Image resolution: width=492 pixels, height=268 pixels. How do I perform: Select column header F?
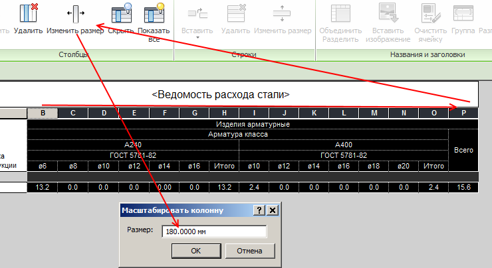coord(164,113)
